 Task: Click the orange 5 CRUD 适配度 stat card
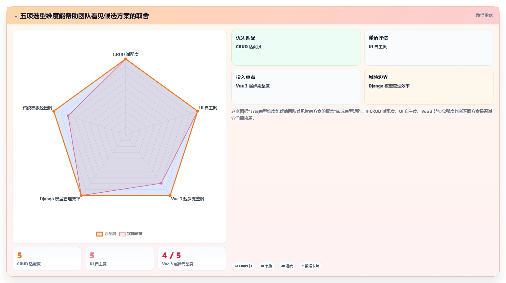47,259
